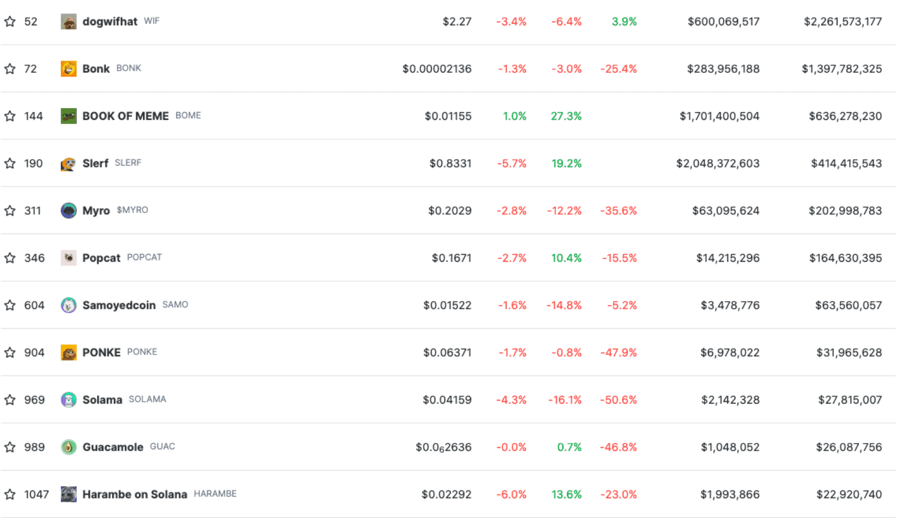The width and height of the screenshot is (898, 518).
Task: Open the Solama coin page link
Action: coord(102,400)
